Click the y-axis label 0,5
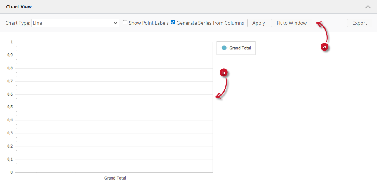377x183 pixels. click(x=10, y=107)
